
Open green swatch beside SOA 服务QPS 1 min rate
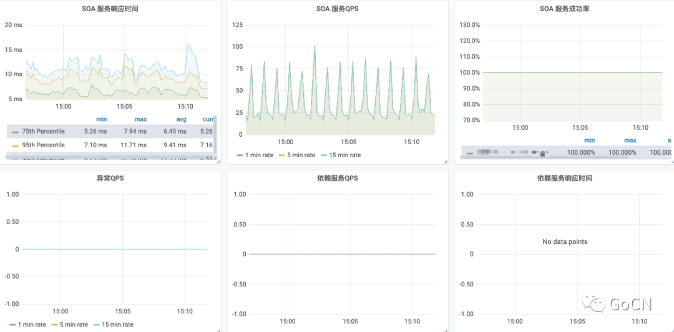[240, 155]
